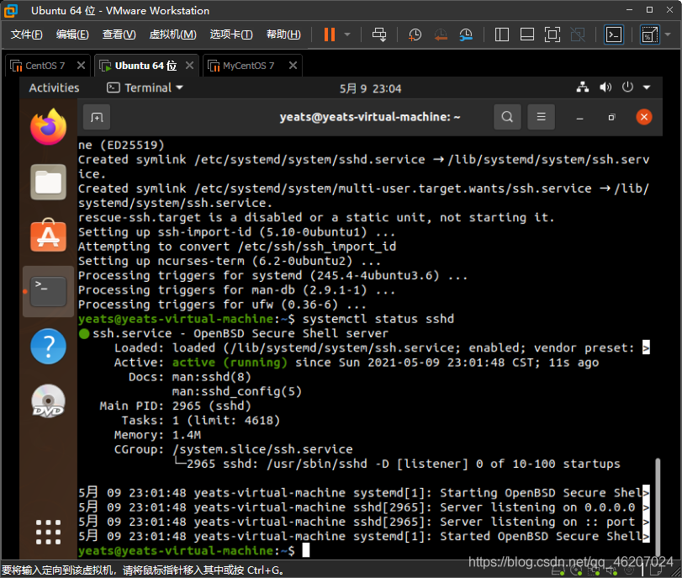Click the DVD disc icon in dock

point(48,400)
